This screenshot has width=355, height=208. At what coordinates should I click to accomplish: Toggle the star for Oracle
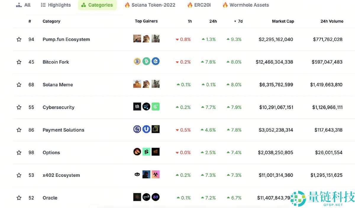pyautogui.click(x=19, y=198)
